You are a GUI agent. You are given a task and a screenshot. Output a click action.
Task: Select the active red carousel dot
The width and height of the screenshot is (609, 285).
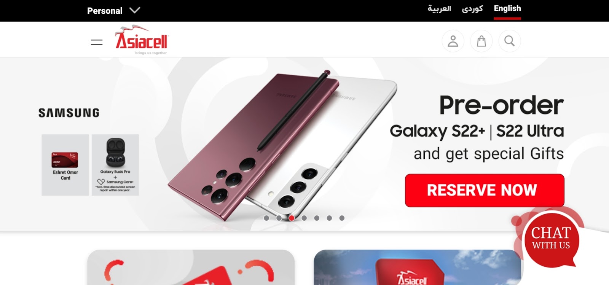pyautogui.click(x=292, y=218)
